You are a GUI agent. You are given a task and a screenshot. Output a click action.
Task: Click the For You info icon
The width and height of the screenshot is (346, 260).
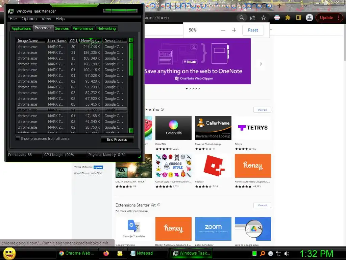(162, 109)
